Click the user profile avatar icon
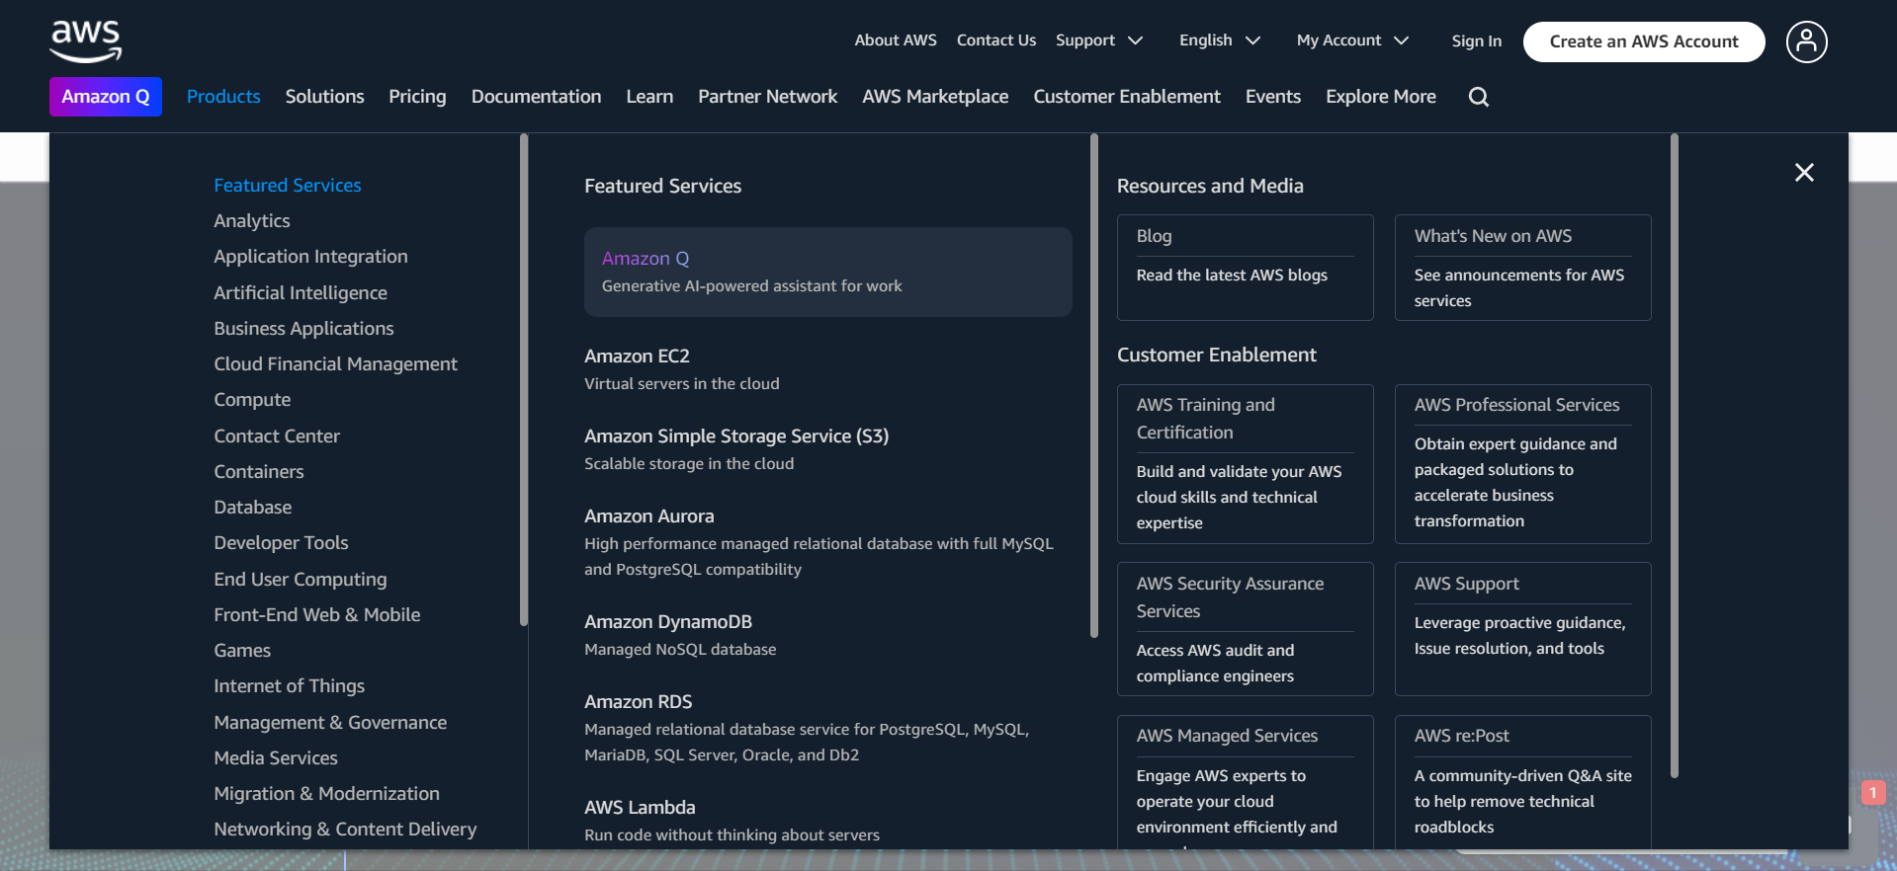1897x871 pixels. pos(1806,41)
